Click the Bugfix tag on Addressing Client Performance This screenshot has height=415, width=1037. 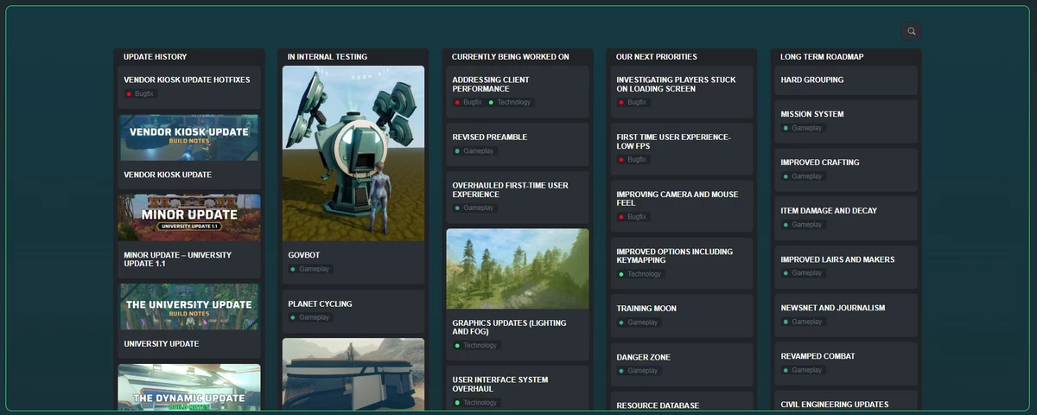coord(468,102)
